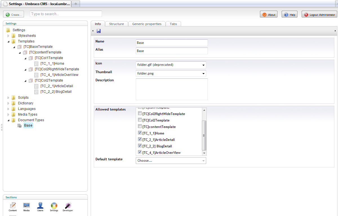This screenshot has width=338, height=216.
Task: Open the Thumbnail dropdown
Action: (x=171, y=73)
